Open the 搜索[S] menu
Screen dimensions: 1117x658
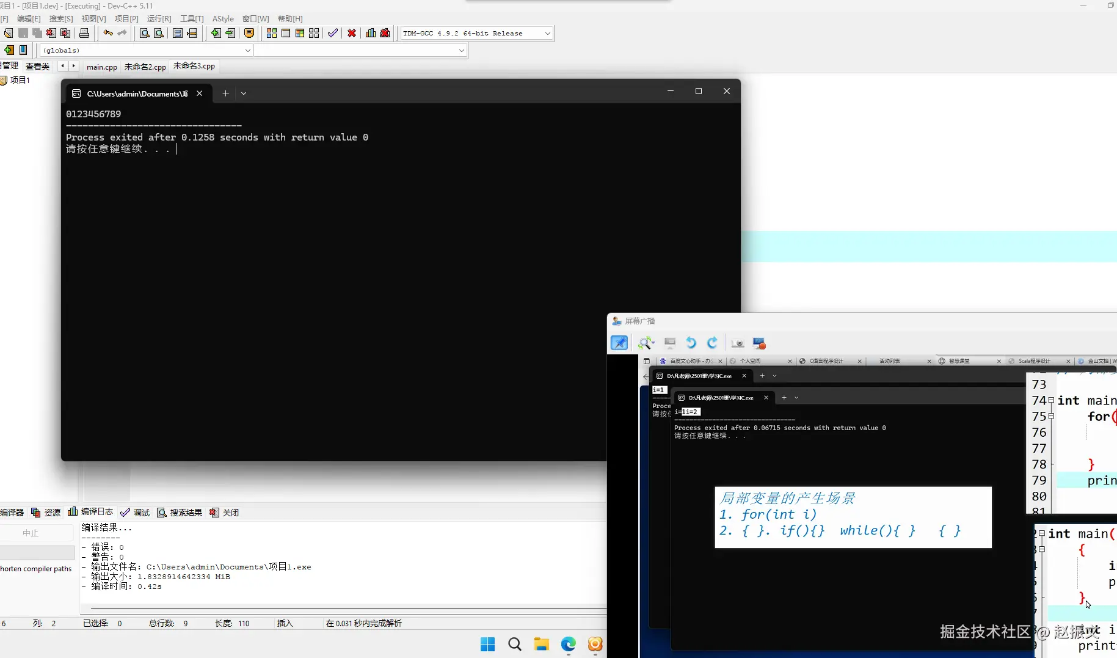click(x=61, y=18)
